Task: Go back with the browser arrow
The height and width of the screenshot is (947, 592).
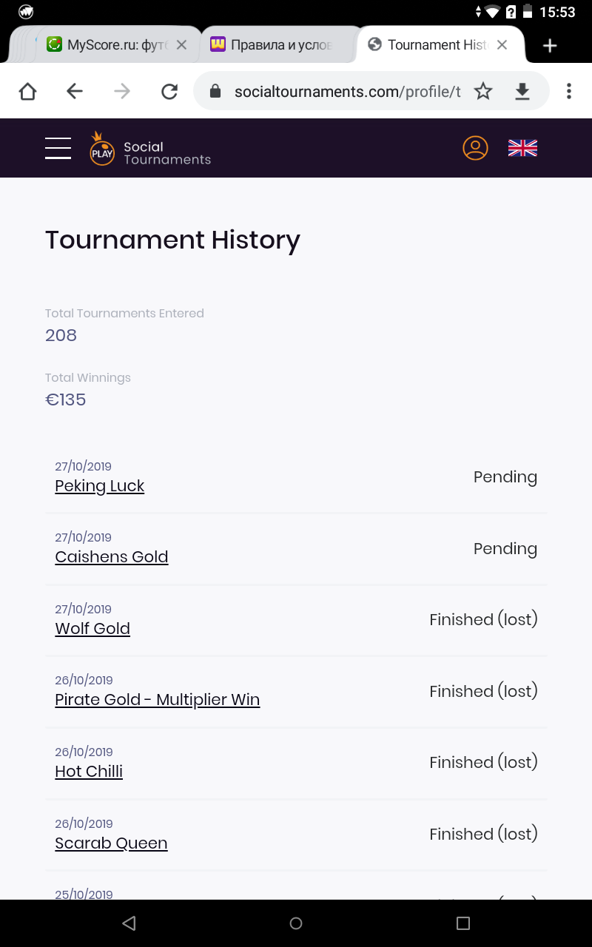Action: pos(75,91)
